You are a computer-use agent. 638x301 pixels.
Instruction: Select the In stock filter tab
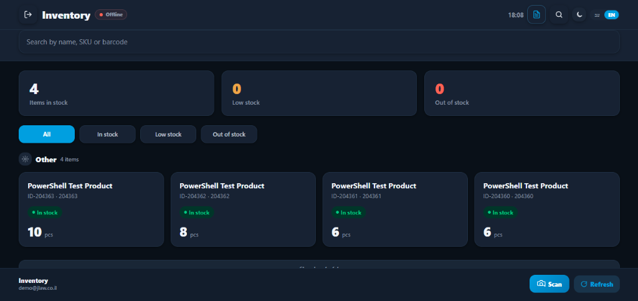coord(107,134)
